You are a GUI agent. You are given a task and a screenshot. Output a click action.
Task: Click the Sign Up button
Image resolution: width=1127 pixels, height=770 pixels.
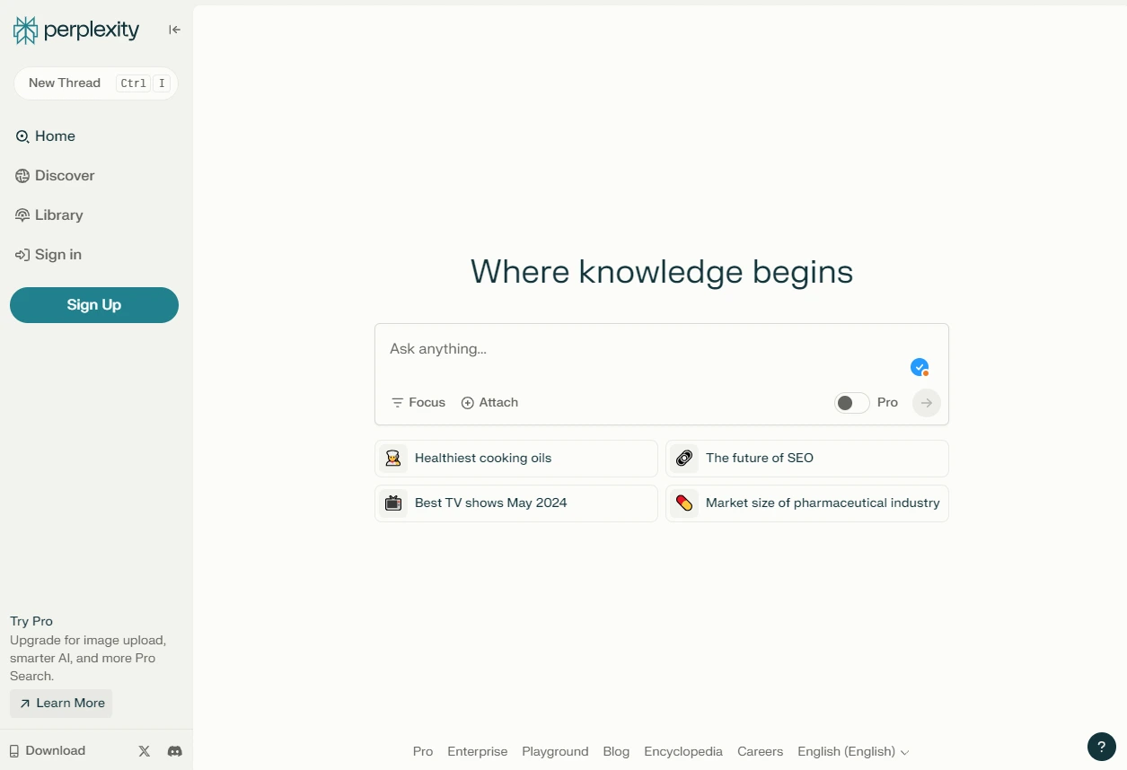pos(94,305)
